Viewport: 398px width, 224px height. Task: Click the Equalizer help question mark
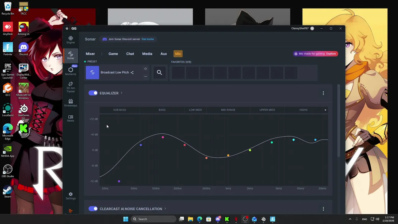(x=122, y=93)
